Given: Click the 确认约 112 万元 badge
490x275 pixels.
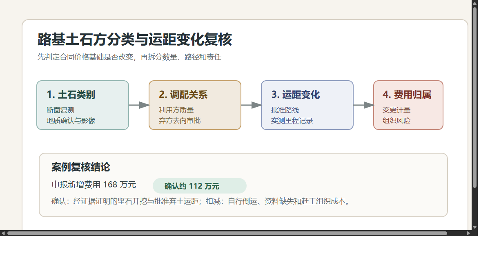Looking at the screenshot, I should (200, 186).
